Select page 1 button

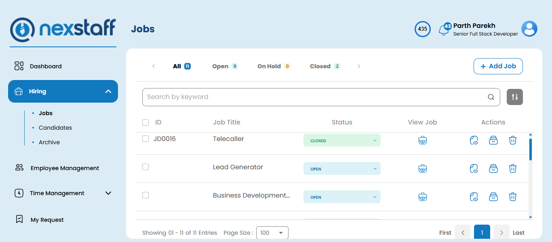482,233
